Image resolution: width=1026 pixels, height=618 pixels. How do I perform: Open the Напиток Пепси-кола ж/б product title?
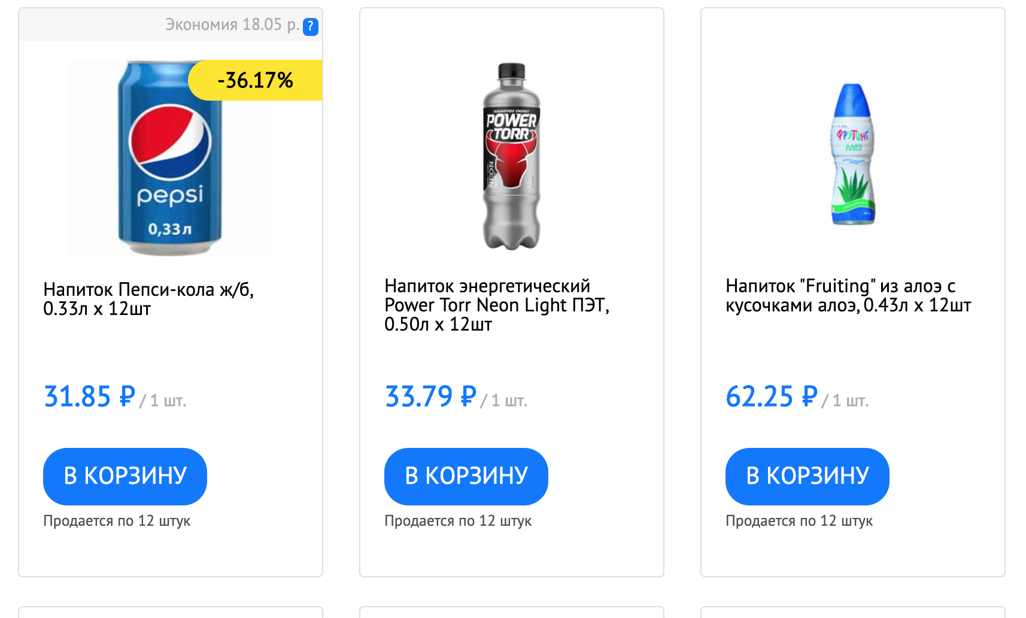[148, 299]
